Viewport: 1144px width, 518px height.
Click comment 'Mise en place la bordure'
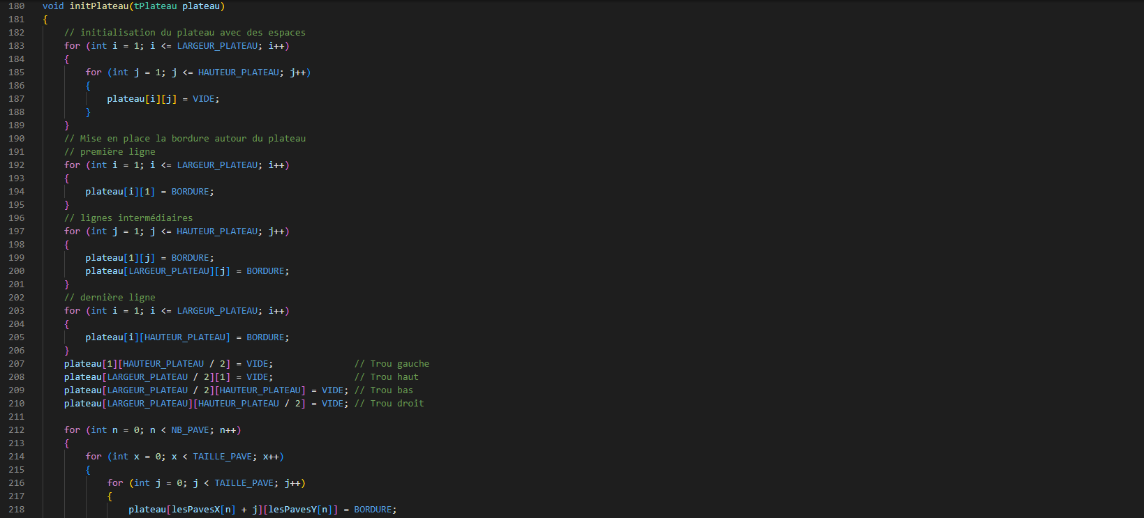click(x=185, y=139)
